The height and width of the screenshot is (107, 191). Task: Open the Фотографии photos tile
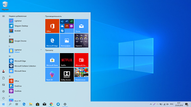(x=67, y=41)
